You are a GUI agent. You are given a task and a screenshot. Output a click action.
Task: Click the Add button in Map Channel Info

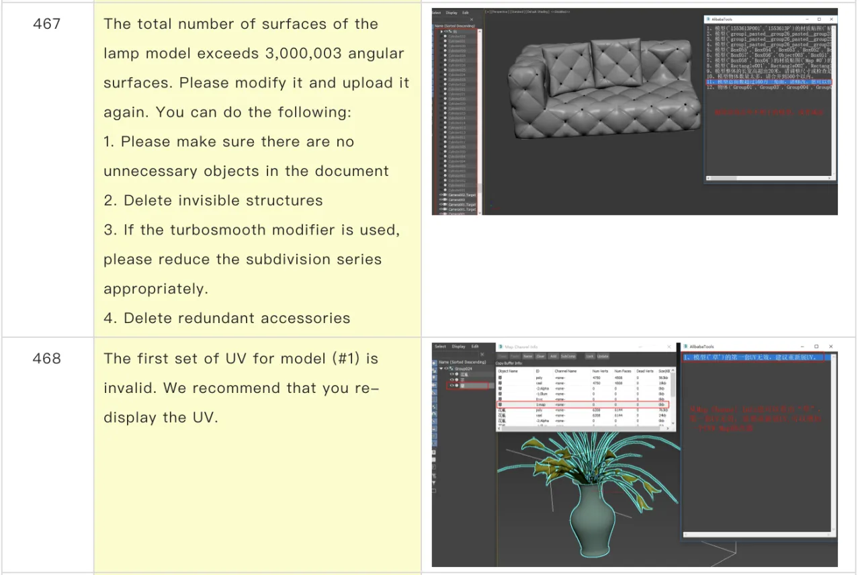553,356
